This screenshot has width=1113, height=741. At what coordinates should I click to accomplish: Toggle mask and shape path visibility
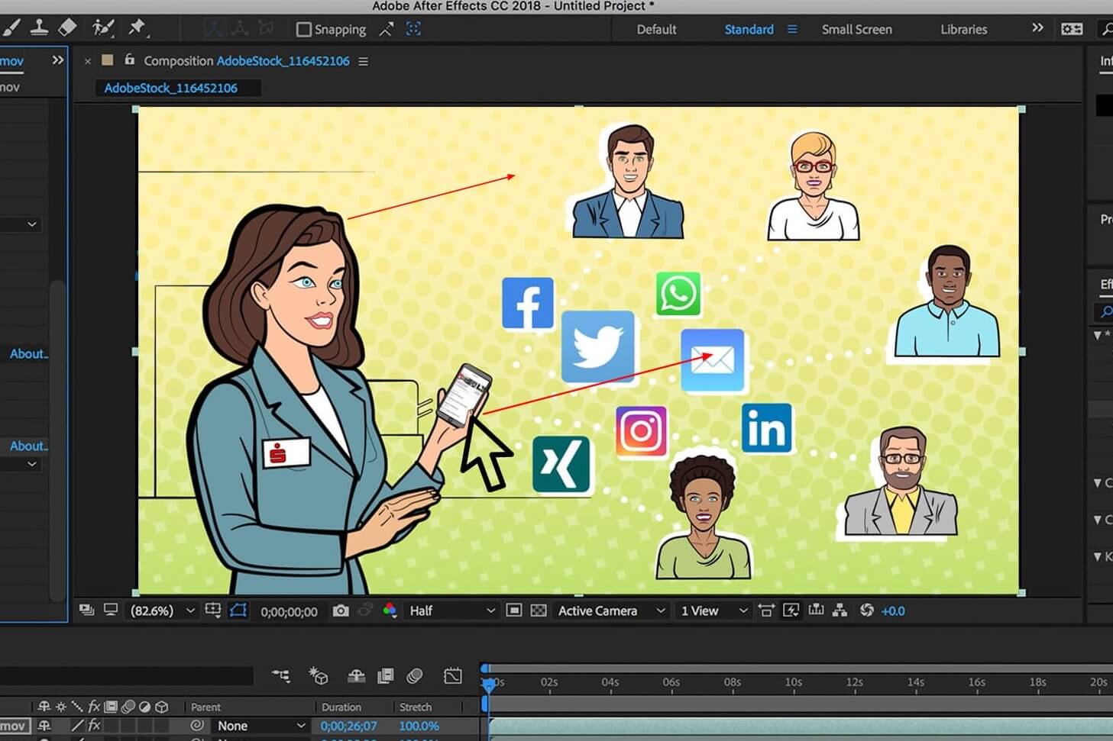pyautogui.click(x=238, y=611)
